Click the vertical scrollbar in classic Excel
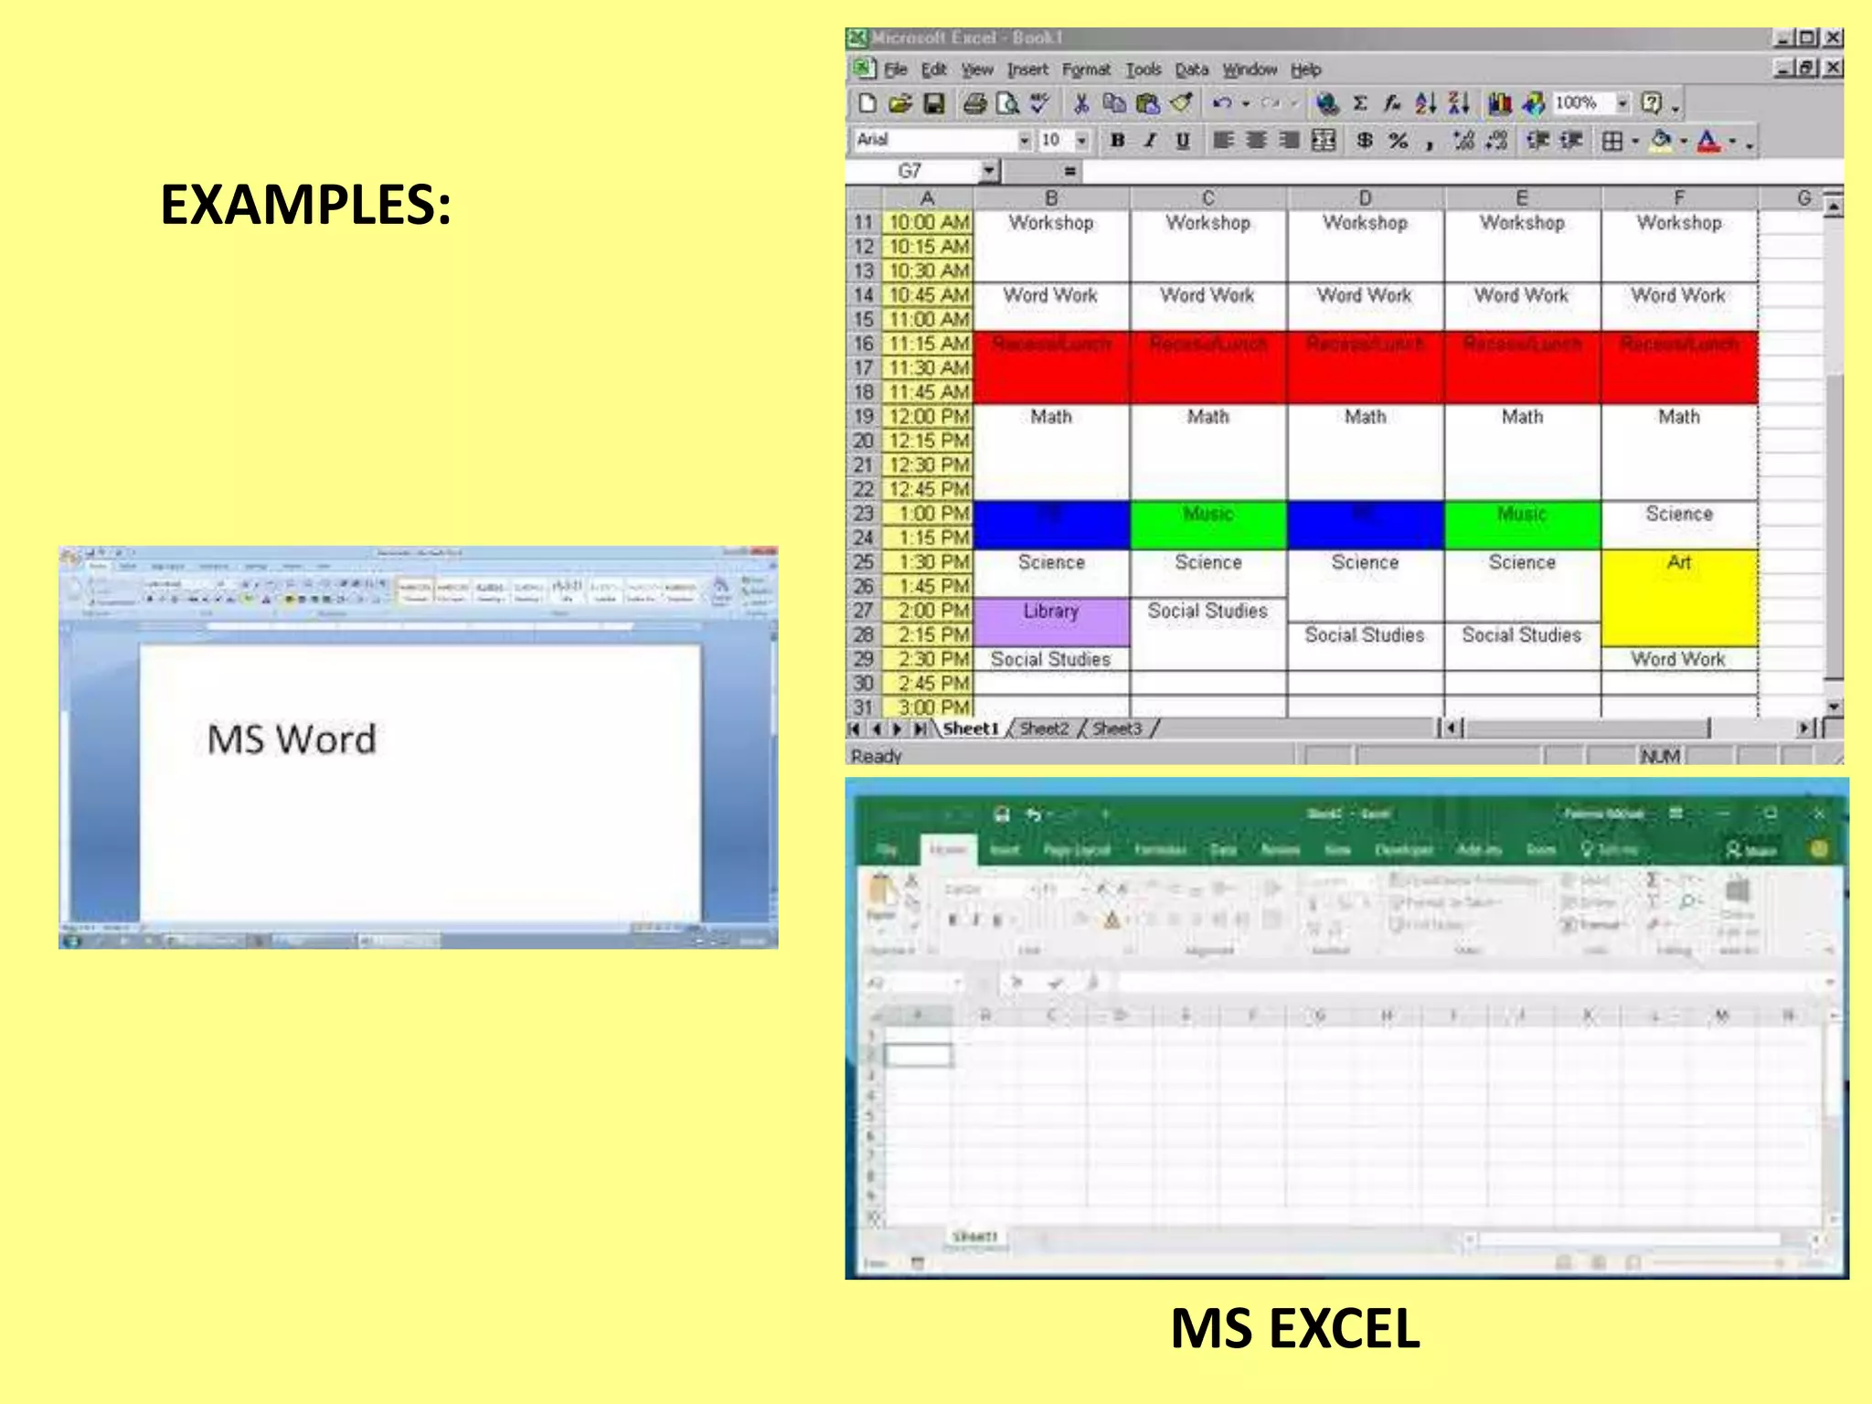Screen dimensions: 1872x1404 [x=1834, y=457]
